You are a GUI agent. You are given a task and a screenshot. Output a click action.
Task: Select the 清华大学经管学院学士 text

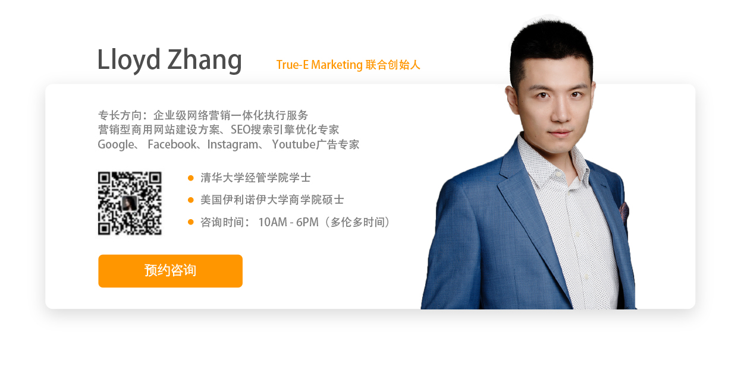256,178
